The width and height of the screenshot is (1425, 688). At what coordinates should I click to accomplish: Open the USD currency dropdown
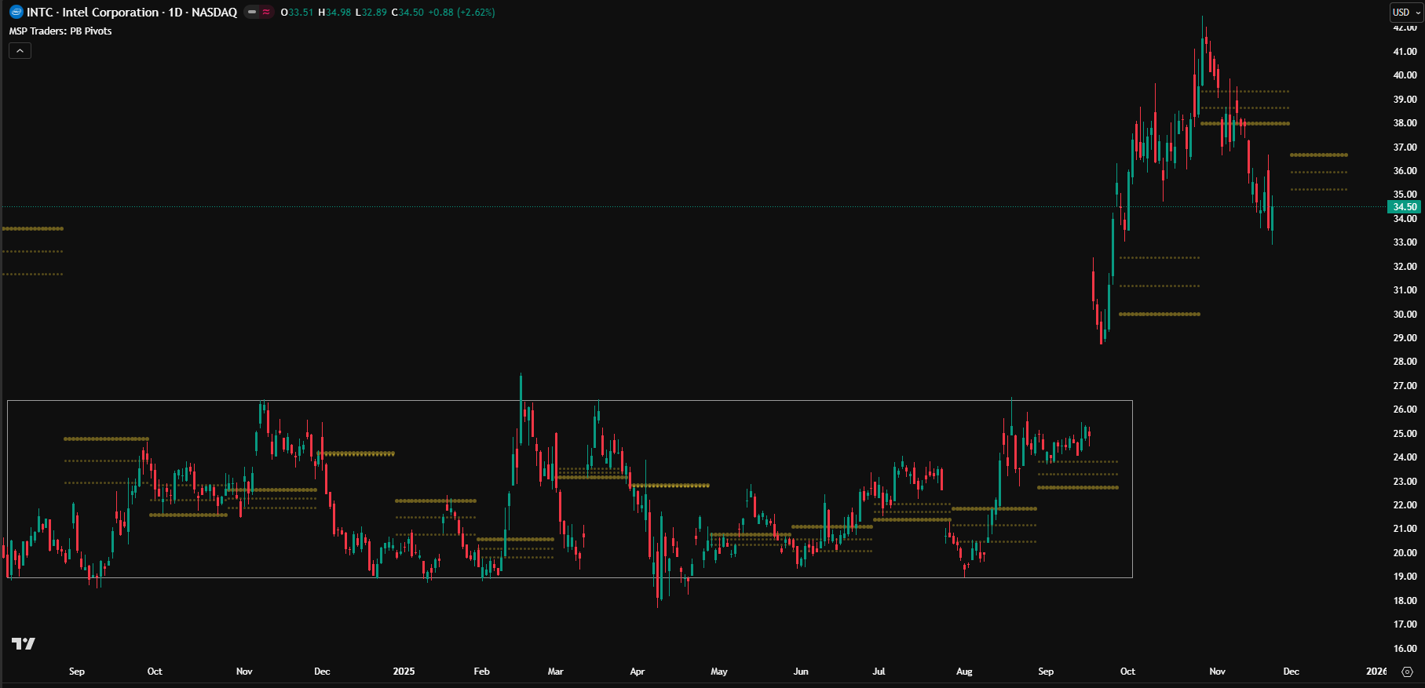coord(1405,12)
